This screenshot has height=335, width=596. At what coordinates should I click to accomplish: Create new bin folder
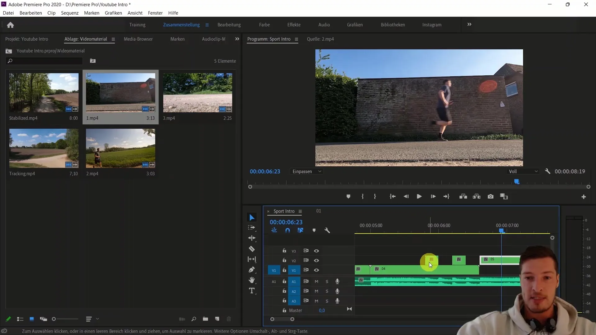[205, 319]
